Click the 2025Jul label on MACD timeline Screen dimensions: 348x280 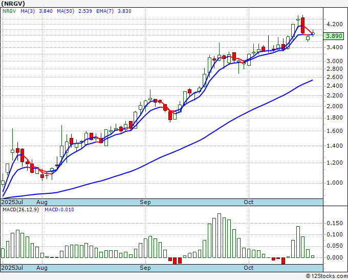(x=12, y=268)
